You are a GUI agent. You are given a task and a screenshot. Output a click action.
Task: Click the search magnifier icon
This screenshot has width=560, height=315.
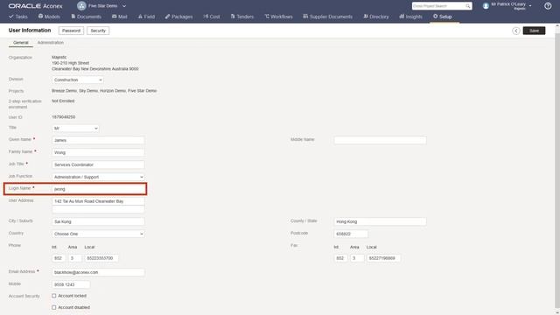[467, 6]
